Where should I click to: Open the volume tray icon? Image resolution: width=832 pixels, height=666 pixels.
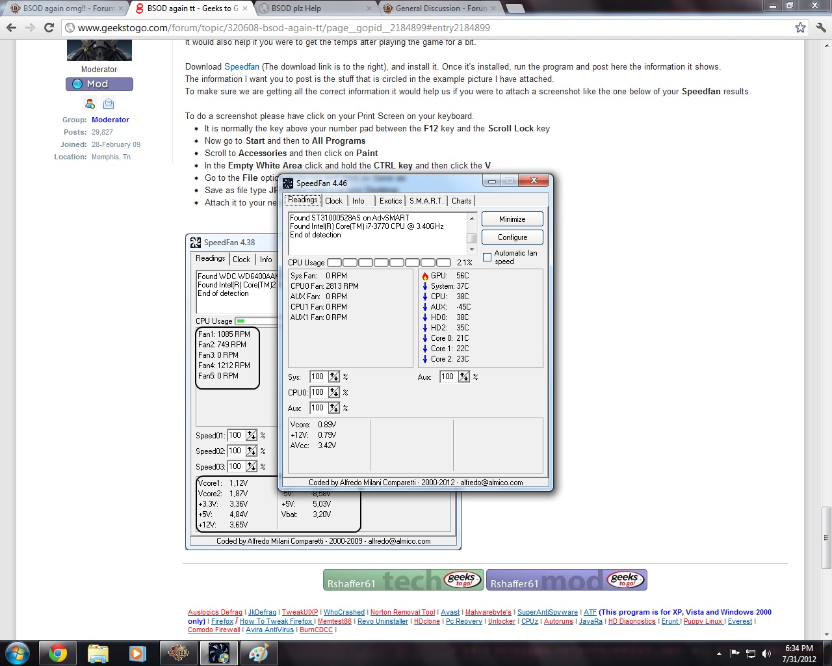pyautogui.click(x=766, y=654)
